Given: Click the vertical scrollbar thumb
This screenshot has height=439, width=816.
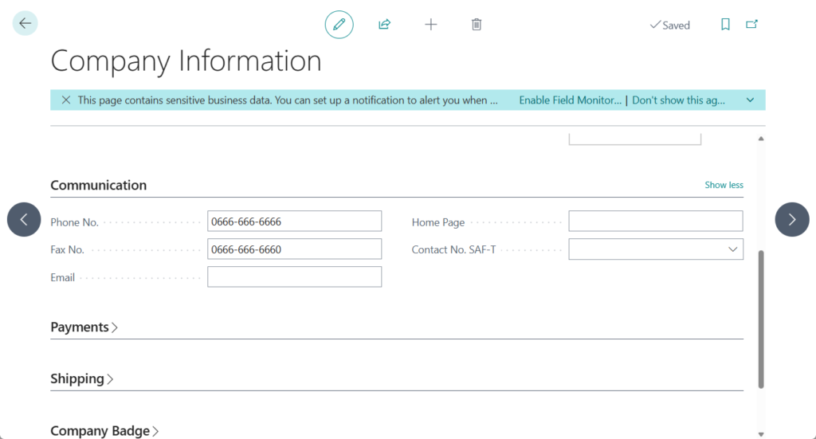Looking at the screenshot, I should 761,319.
